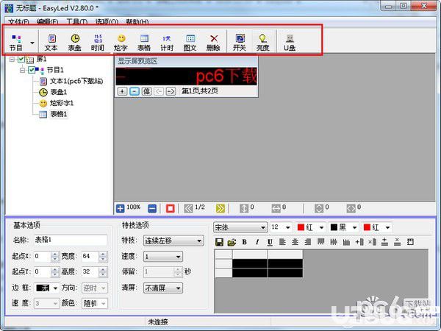Toggle bold B formatting
This screenshot has height=331, width=441.
click(x=245, y=242)
